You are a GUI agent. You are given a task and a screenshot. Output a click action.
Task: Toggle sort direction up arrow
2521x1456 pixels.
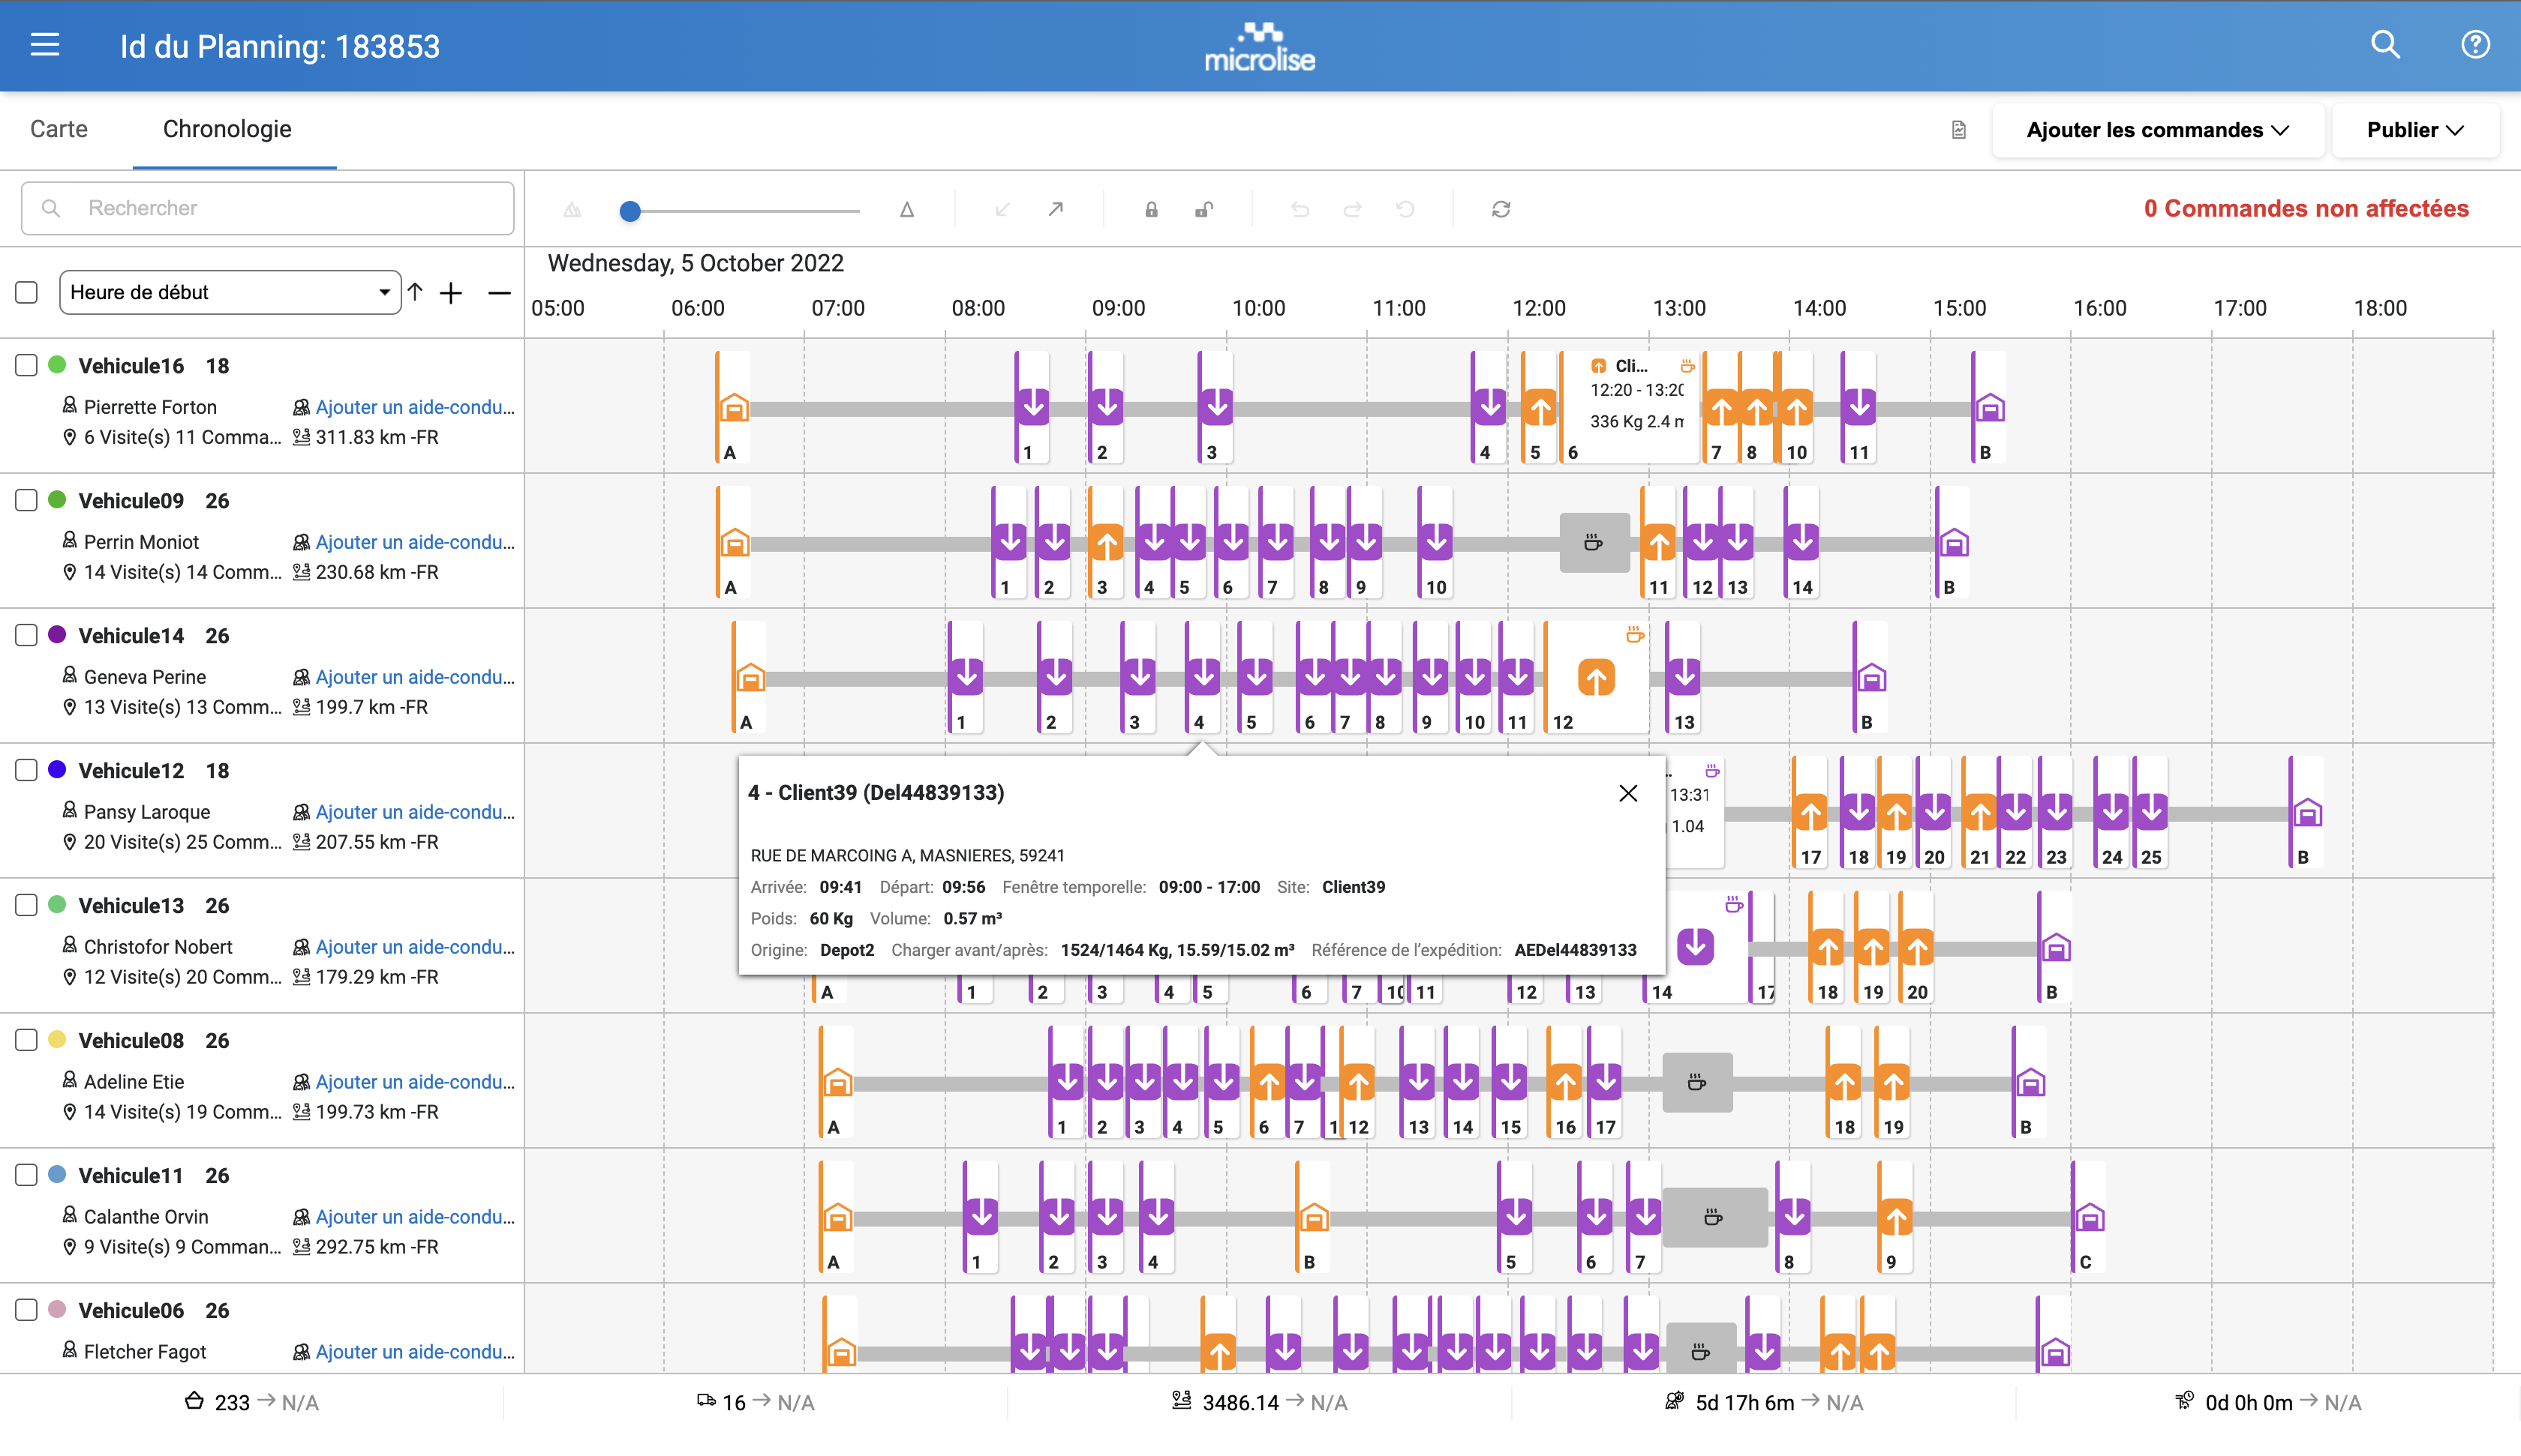coord(415,292)
